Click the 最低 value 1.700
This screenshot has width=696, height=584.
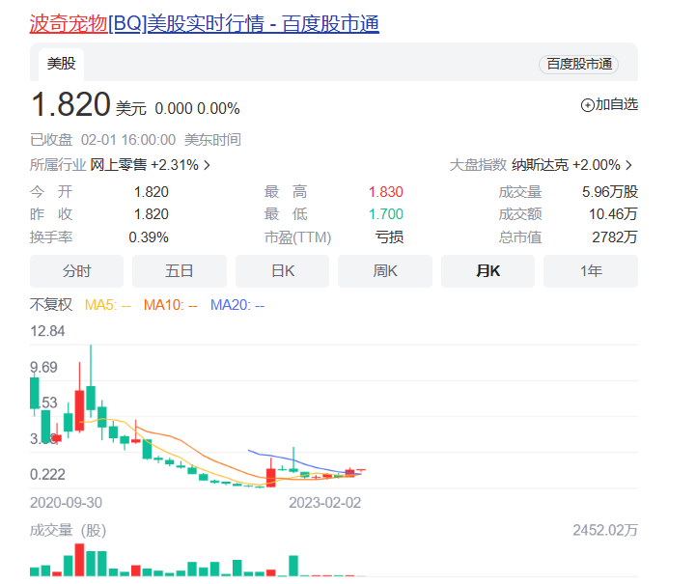click(386, 214)
